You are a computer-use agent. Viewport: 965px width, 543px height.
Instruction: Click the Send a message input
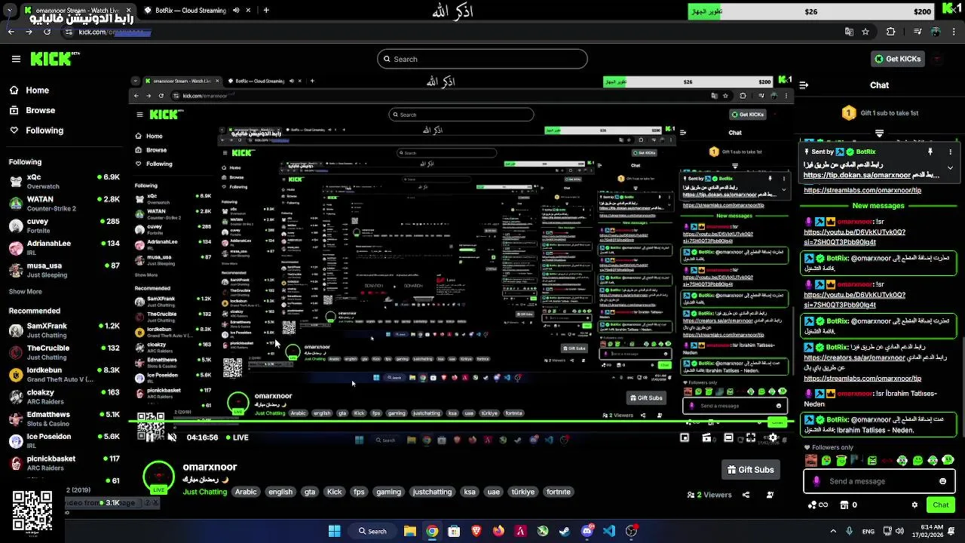point(878,481)
